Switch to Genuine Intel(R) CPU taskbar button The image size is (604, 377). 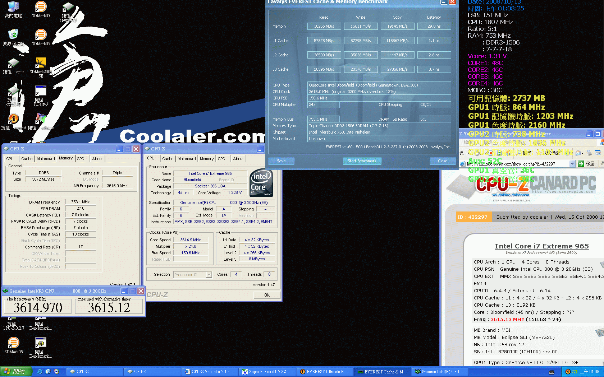pyautogui.click(x=439, y=372)
